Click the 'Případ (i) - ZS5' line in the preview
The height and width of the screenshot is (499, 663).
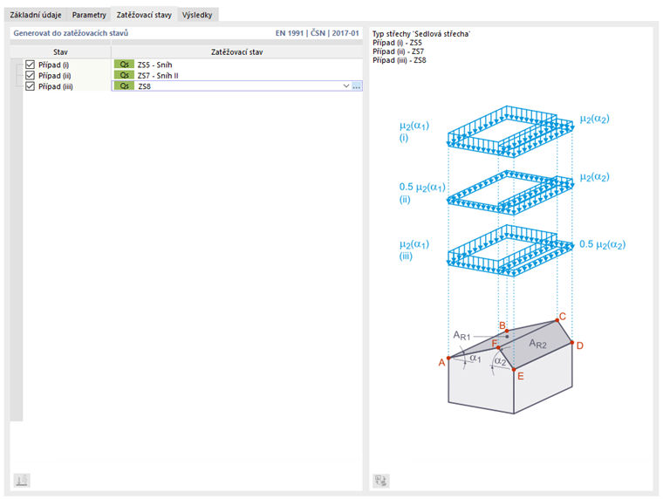click(x=397, y=43)
